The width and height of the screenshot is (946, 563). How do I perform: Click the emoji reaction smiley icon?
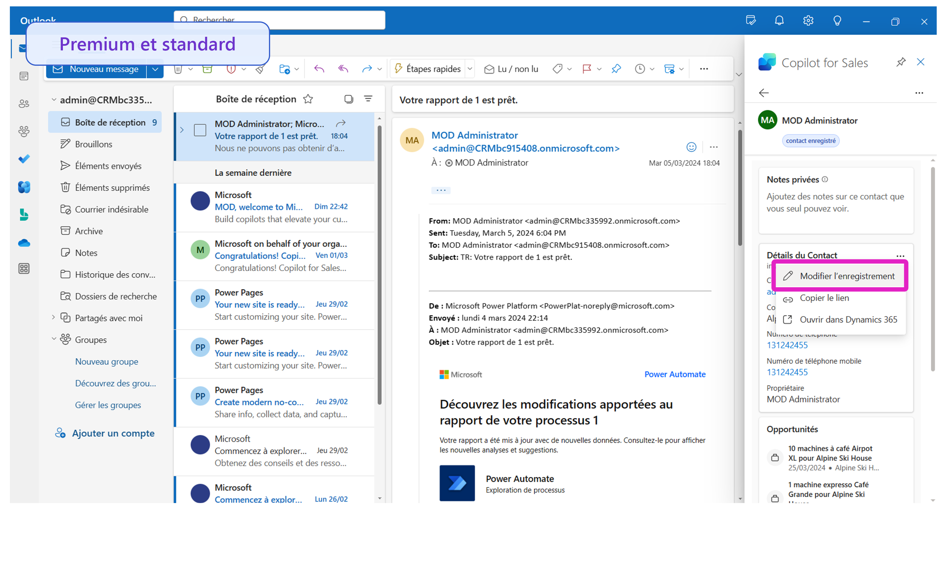(x=691, y=147)
